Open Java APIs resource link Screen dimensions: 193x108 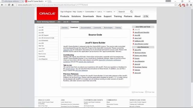coord(138,50)
